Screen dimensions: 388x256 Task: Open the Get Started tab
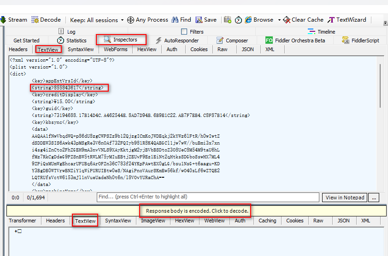click(x=26, y=41)
